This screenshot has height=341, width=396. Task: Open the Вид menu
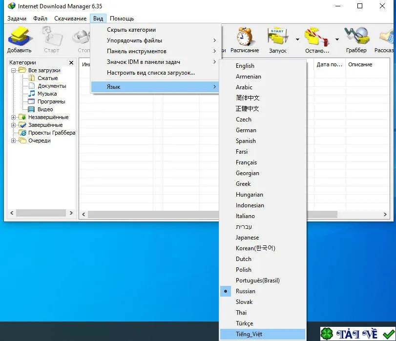click(98, 19)
